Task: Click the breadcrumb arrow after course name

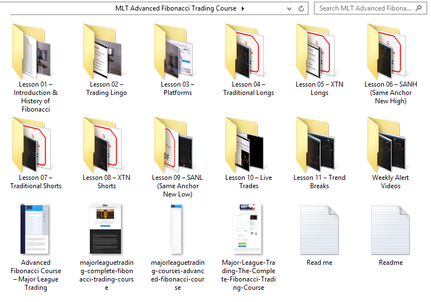Action: click(243, 9)
